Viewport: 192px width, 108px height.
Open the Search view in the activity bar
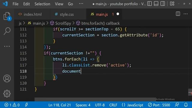pos(7,31)
